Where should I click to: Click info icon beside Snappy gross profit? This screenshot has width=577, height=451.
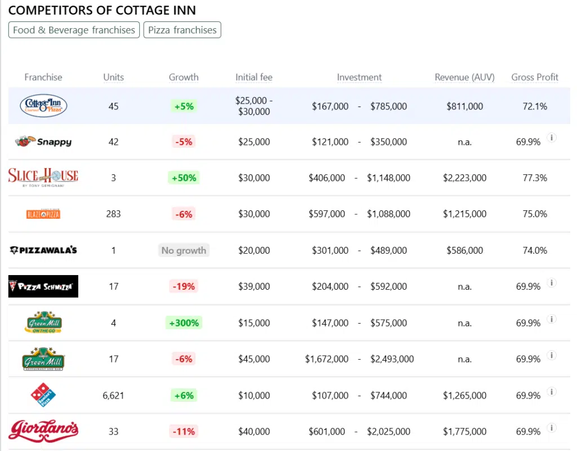tap(552, 138)
